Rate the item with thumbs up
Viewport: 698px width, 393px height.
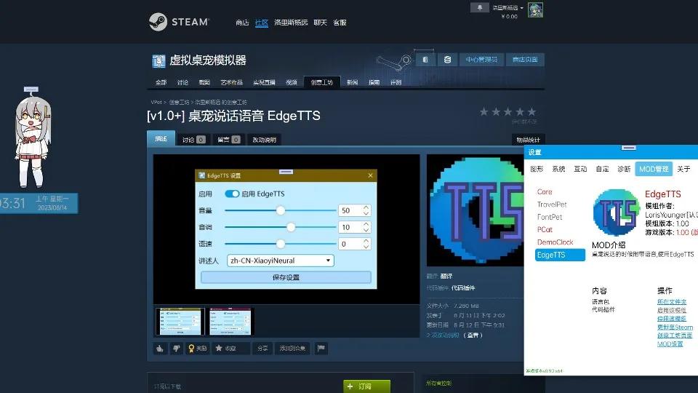point(160,348)
